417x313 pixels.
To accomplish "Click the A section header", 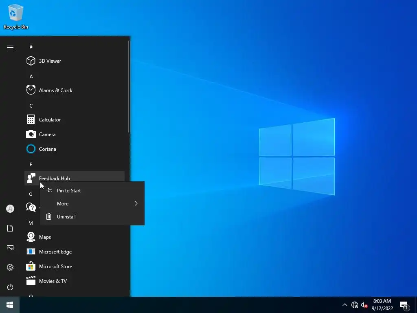I will point(31,76).
